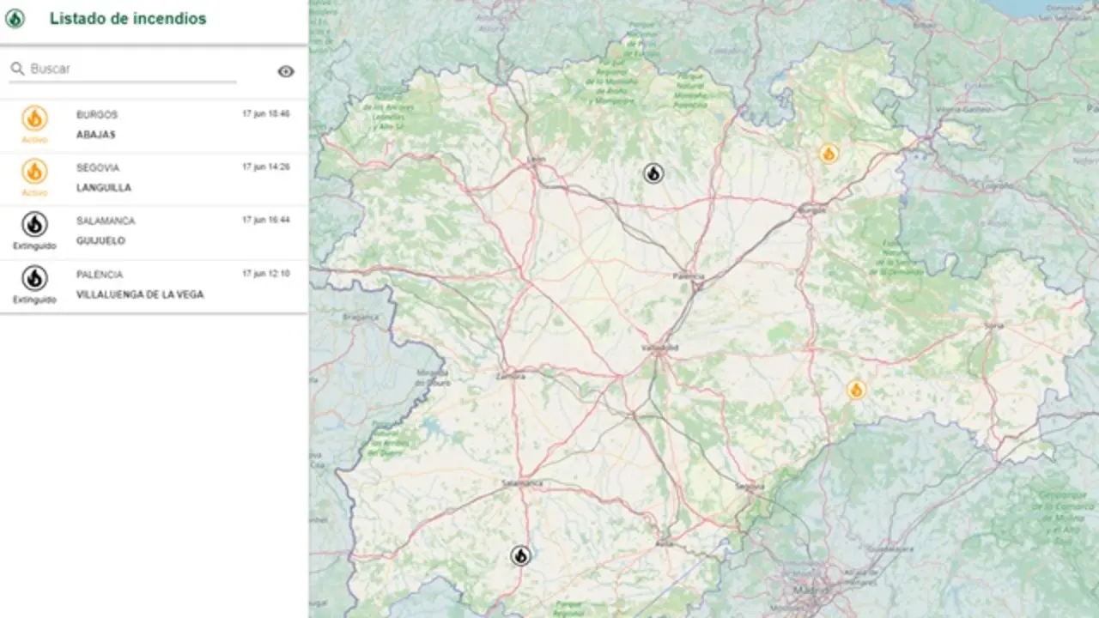Select the orange fire marker southwest of Soria on map
Viewport: 1099px width, 618px height.
[x=856, y=391]
